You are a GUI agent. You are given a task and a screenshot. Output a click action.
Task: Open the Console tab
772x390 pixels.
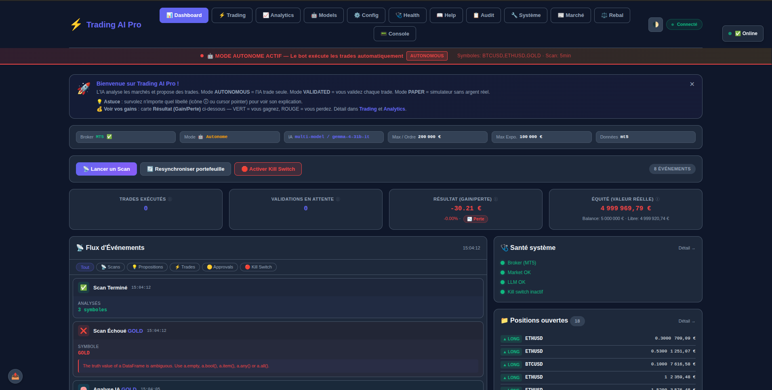pyautogui.click(x=395, y=34)
